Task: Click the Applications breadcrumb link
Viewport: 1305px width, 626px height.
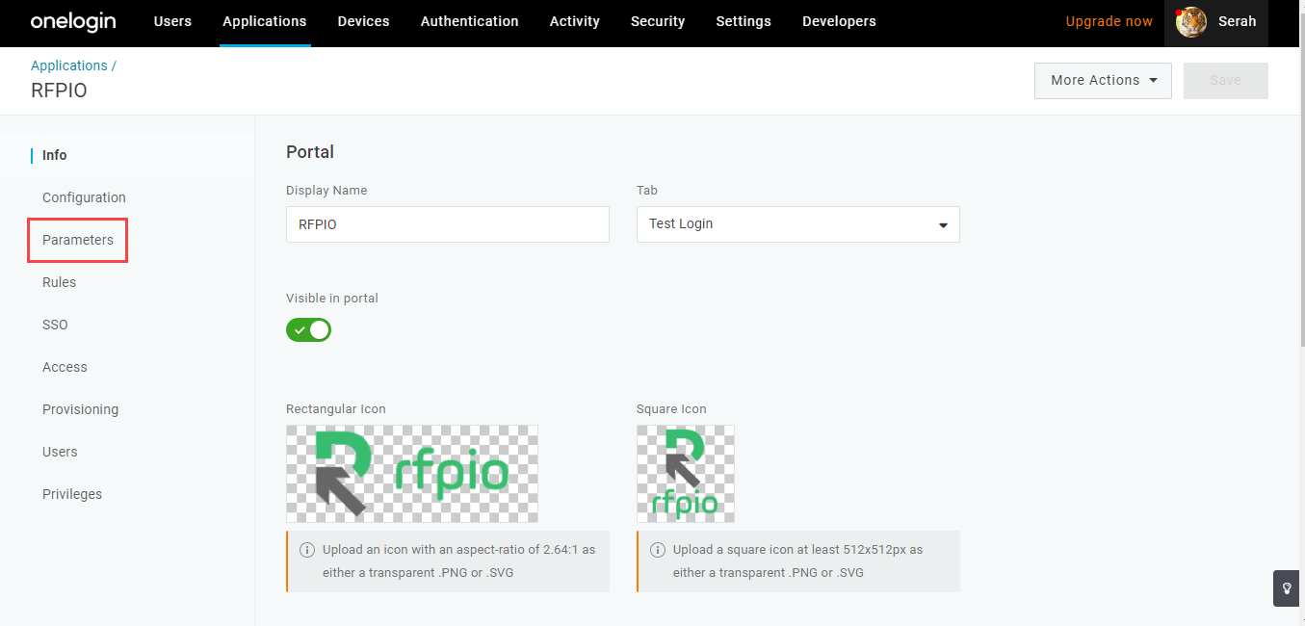Action: [69, 65]
